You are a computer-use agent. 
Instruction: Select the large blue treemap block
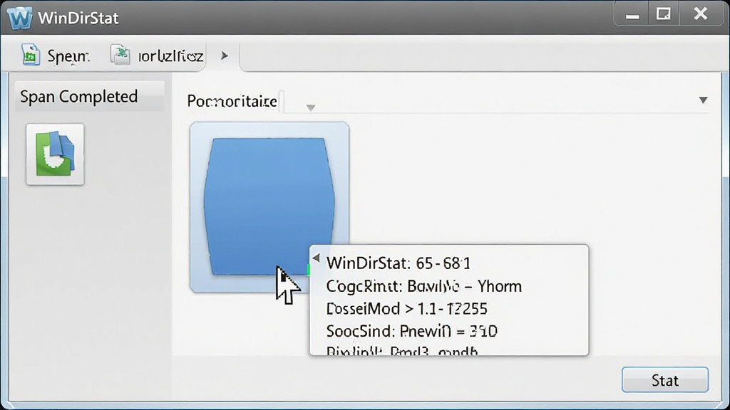[x=269, y=206]
